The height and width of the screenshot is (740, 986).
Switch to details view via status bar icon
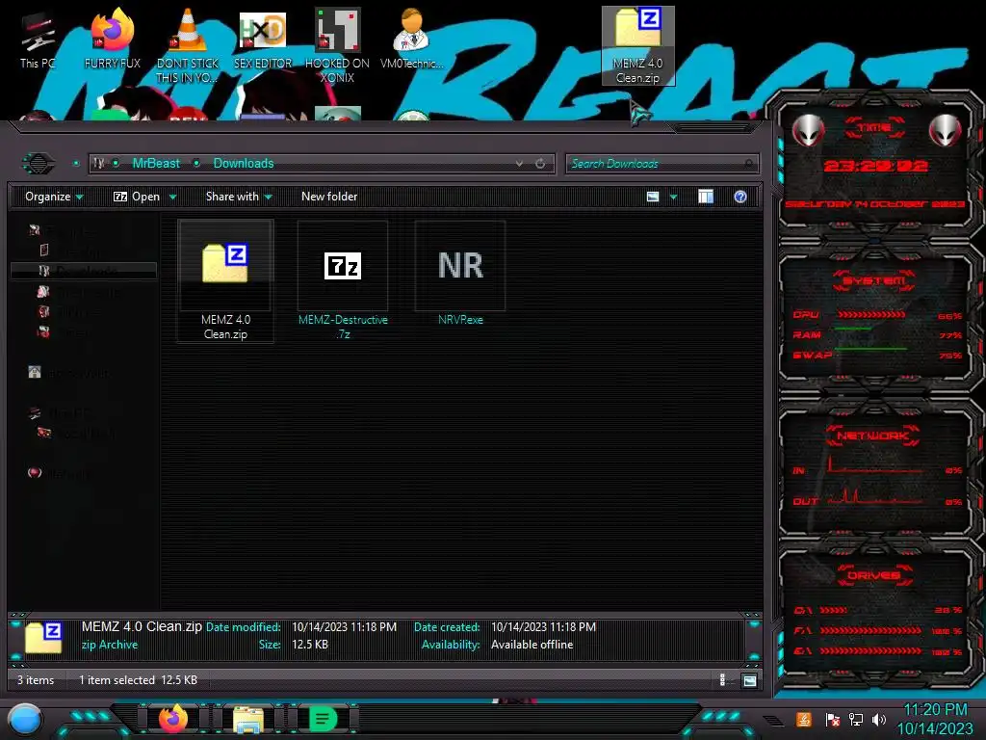pos(722,680)
